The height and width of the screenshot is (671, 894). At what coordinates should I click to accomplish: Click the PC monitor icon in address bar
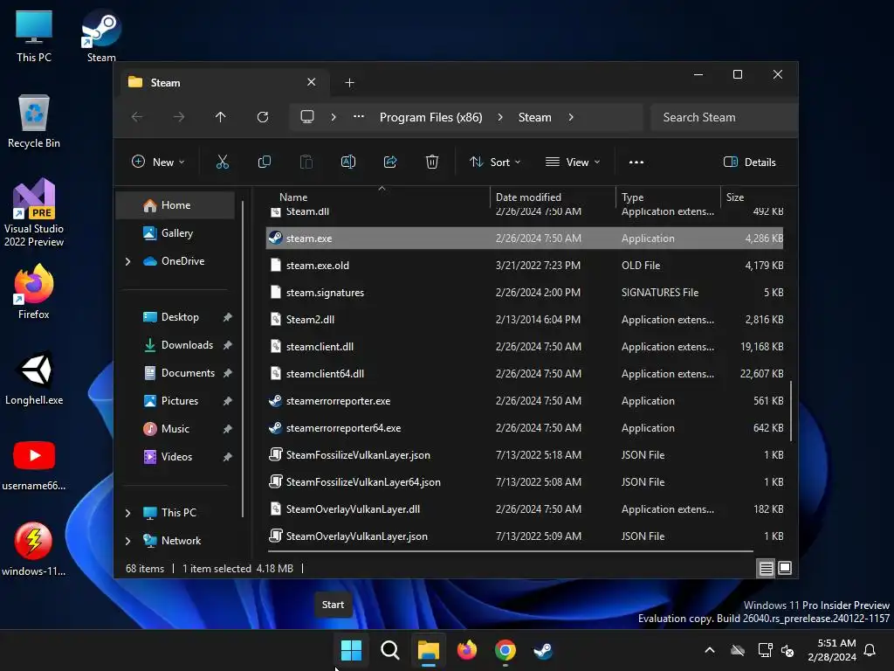tap(307, 117)
